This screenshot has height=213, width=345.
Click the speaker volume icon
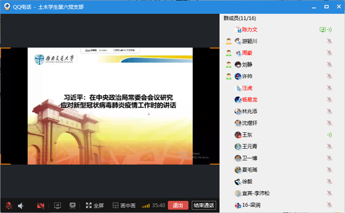point(21,206)
